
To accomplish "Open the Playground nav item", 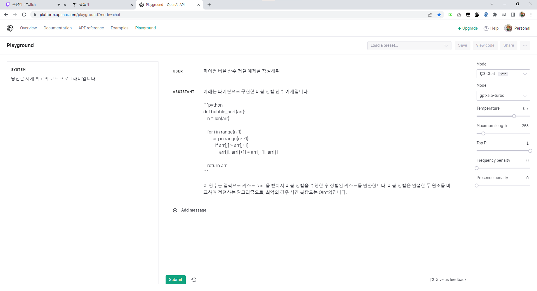I will [145, 28].
